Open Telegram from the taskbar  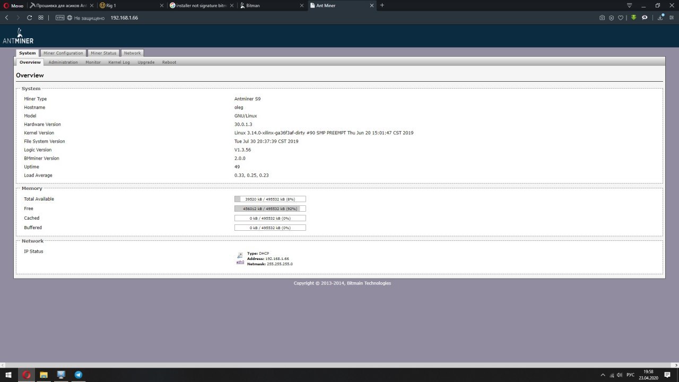pyautogui.click(x=79, y=375)
